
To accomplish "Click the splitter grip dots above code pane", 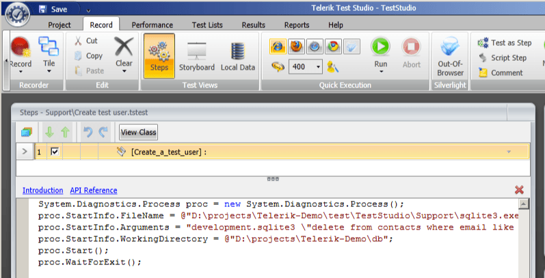I will click(x=273, y=179).
